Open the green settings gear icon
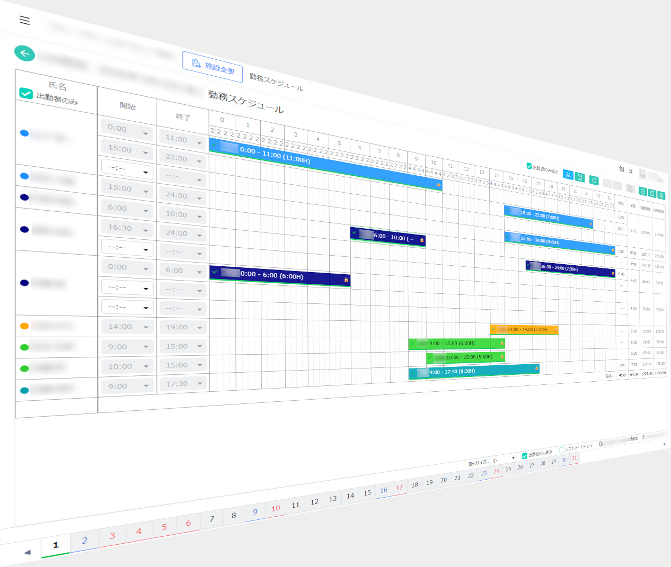 (661, 195)
